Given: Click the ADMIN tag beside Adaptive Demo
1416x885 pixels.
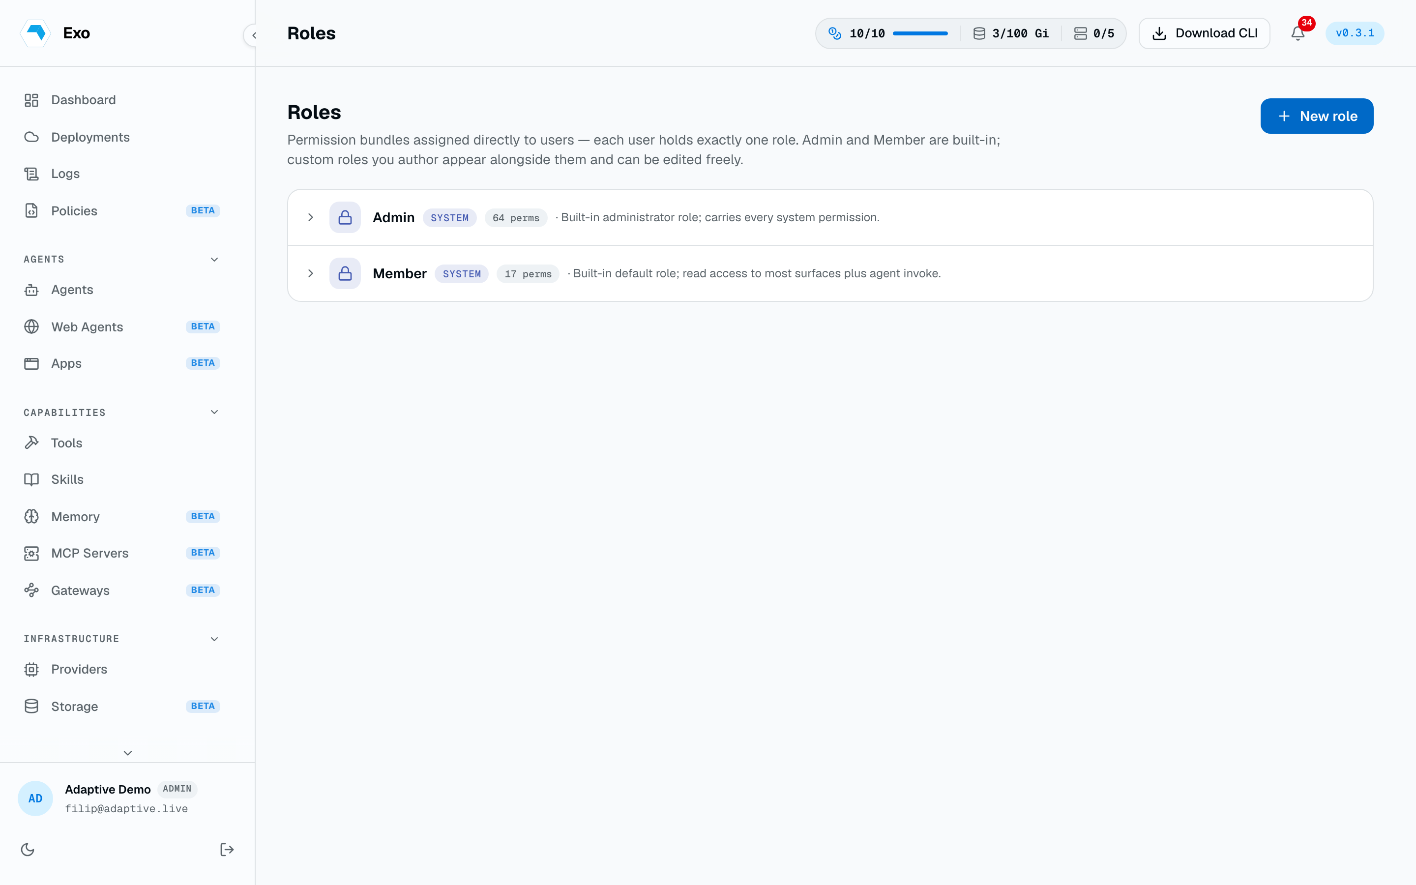Looking at the screenshot, I should click(177, 789).
